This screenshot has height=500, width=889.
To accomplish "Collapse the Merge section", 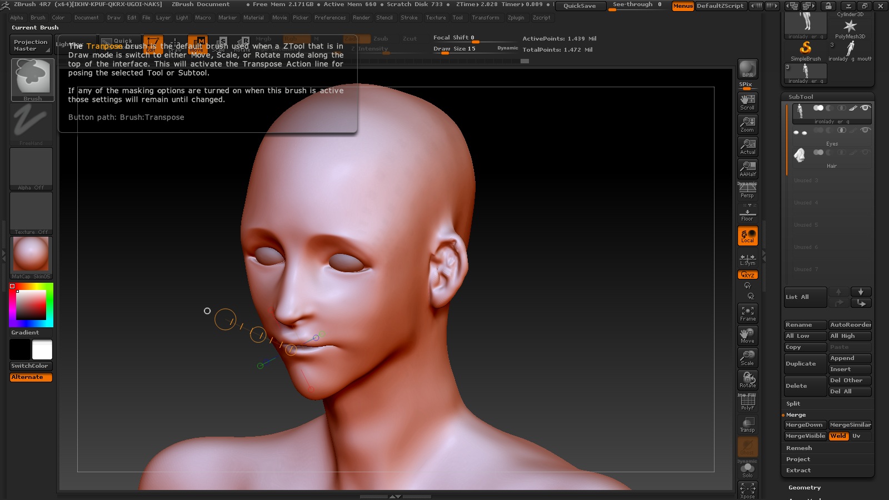I will pyautogui.click(x=796, y=415).
